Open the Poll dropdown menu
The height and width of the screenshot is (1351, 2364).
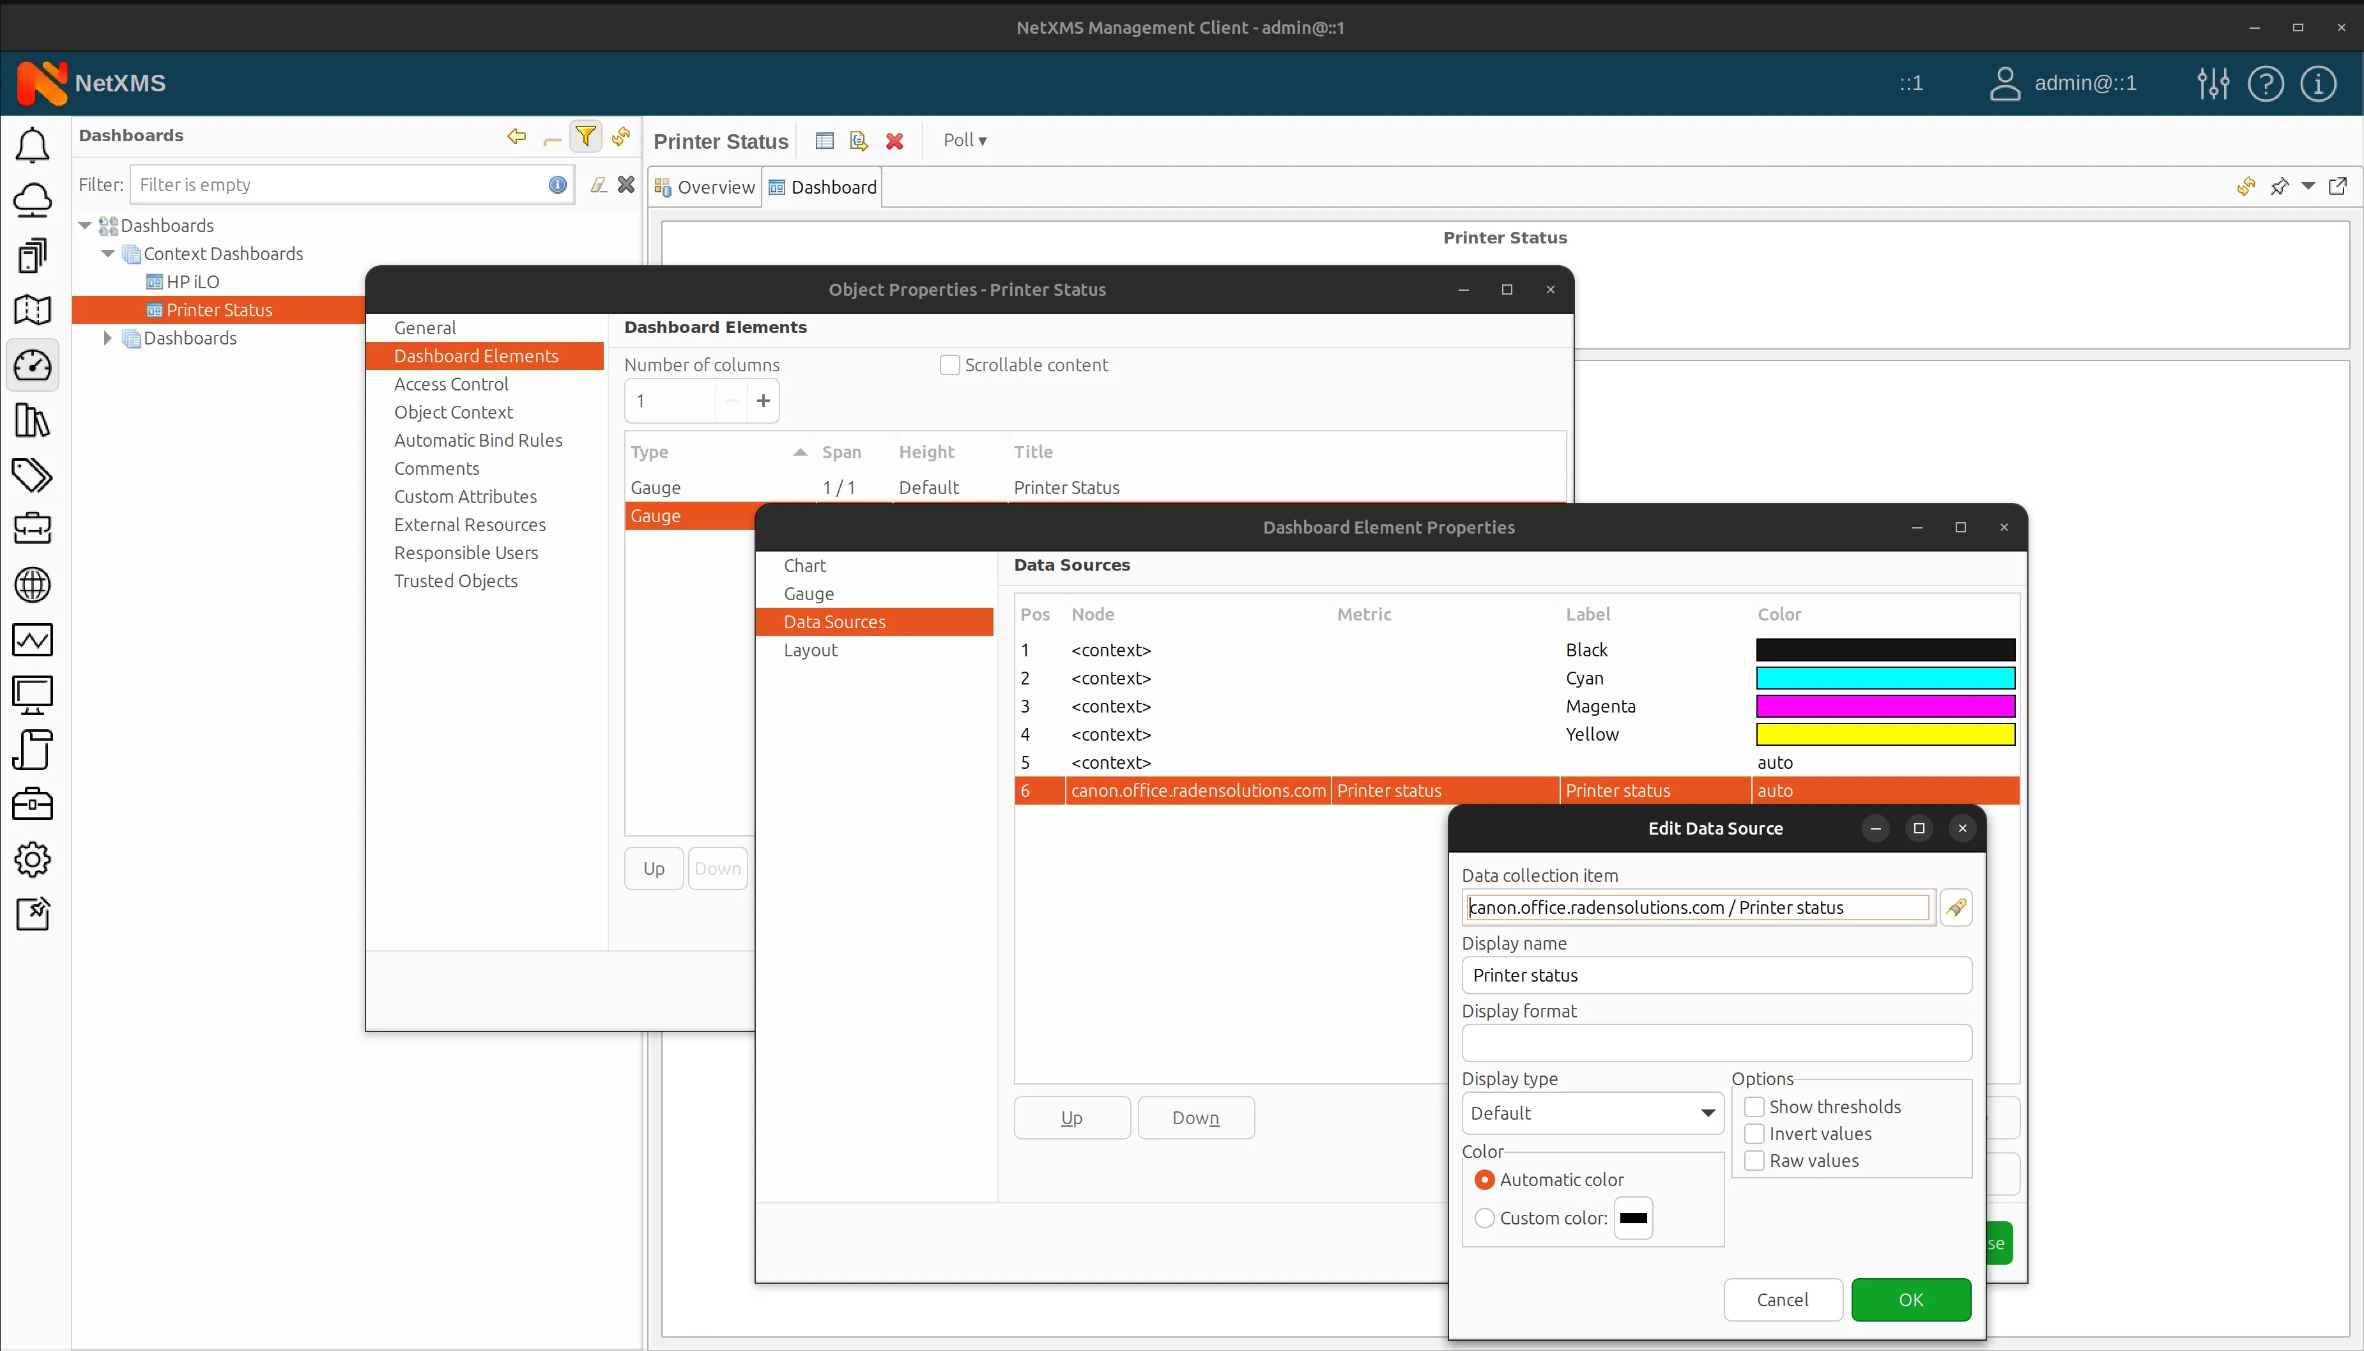coord(965,140)
